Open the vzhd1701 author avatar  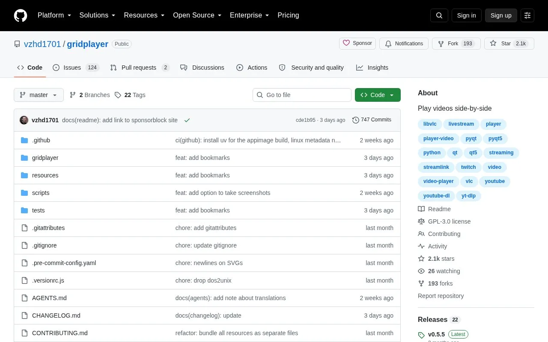click(24, 120)
